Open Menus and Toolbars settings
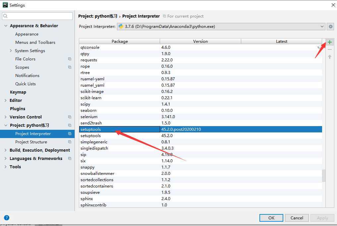Screen dimensions: 337x226 coord(35,42)
